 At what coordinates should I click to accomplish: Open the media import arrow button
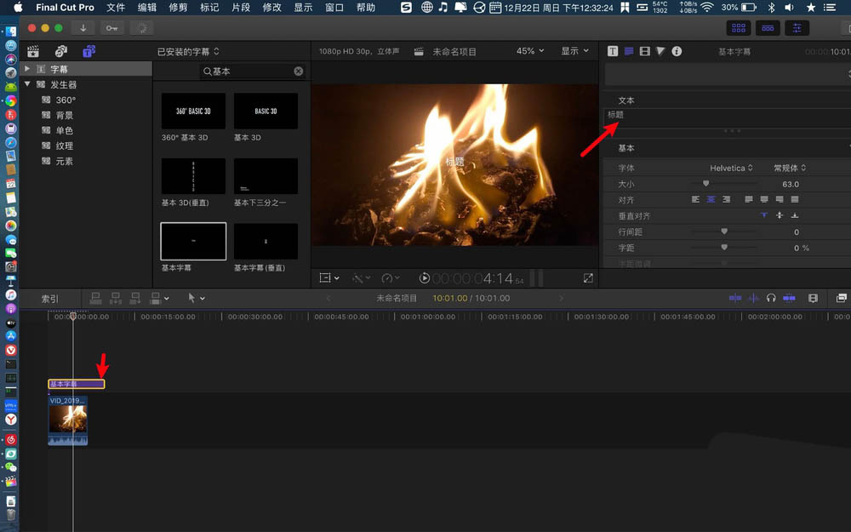click(x=83, y=28)
